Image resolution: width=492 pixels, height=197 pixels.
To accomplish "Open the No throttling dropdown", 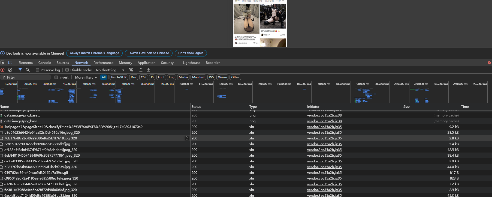I will [110, 70].
